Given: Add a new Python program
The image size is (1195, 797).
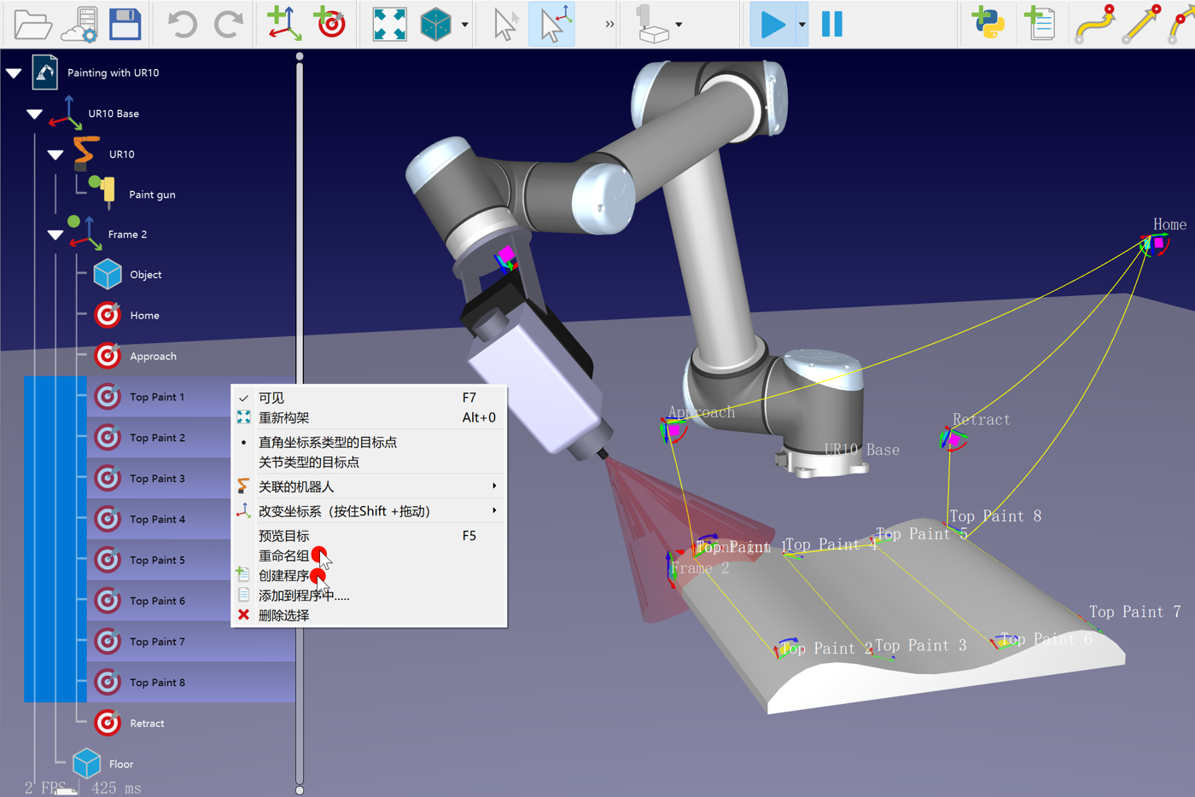Looking at the screenshot, I should coord(988,25).
